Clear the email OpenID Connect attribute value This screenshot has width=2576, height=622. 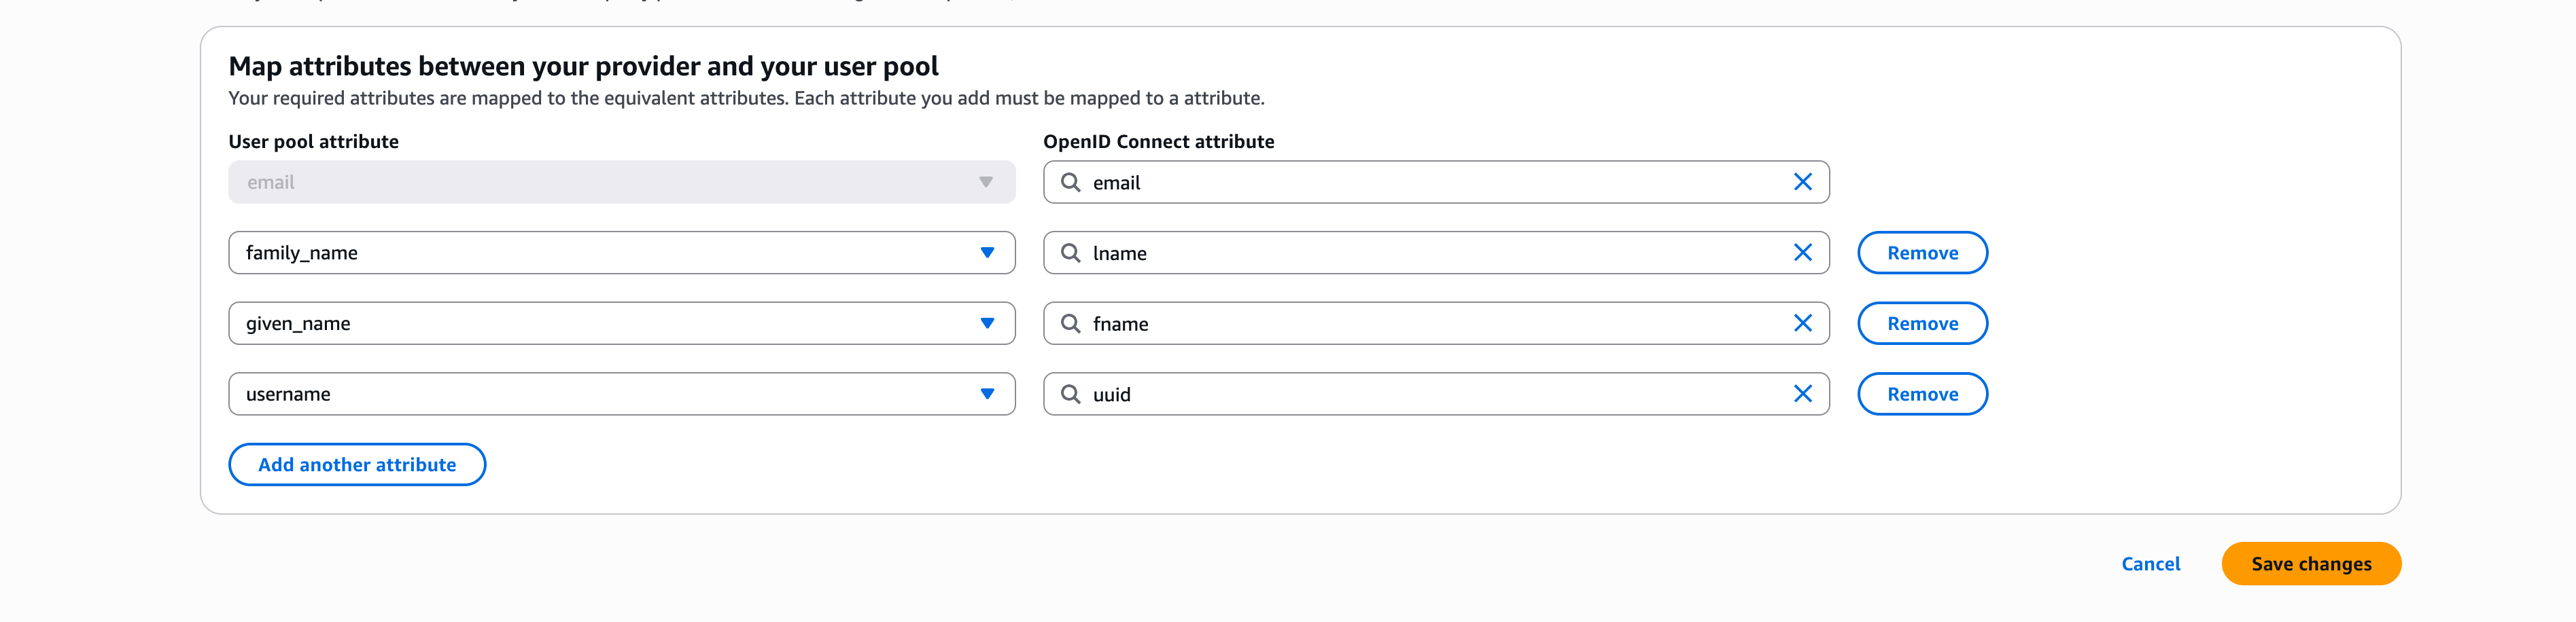pos(1804,182)
